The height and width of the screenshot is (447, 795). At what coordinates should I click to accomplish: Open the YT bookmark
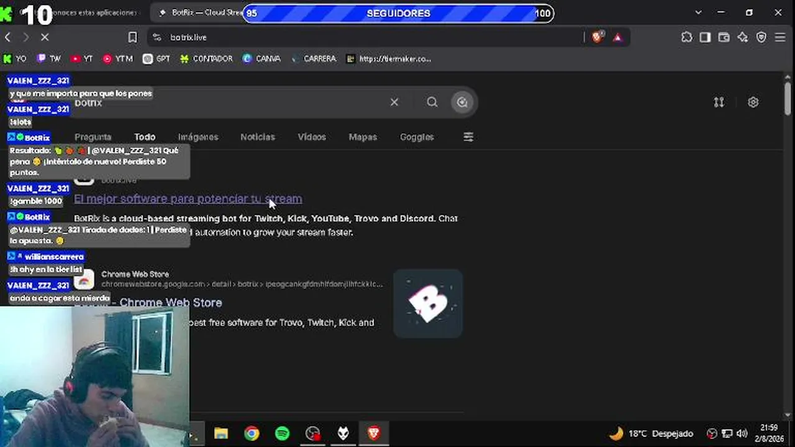(x=82, y=59)
